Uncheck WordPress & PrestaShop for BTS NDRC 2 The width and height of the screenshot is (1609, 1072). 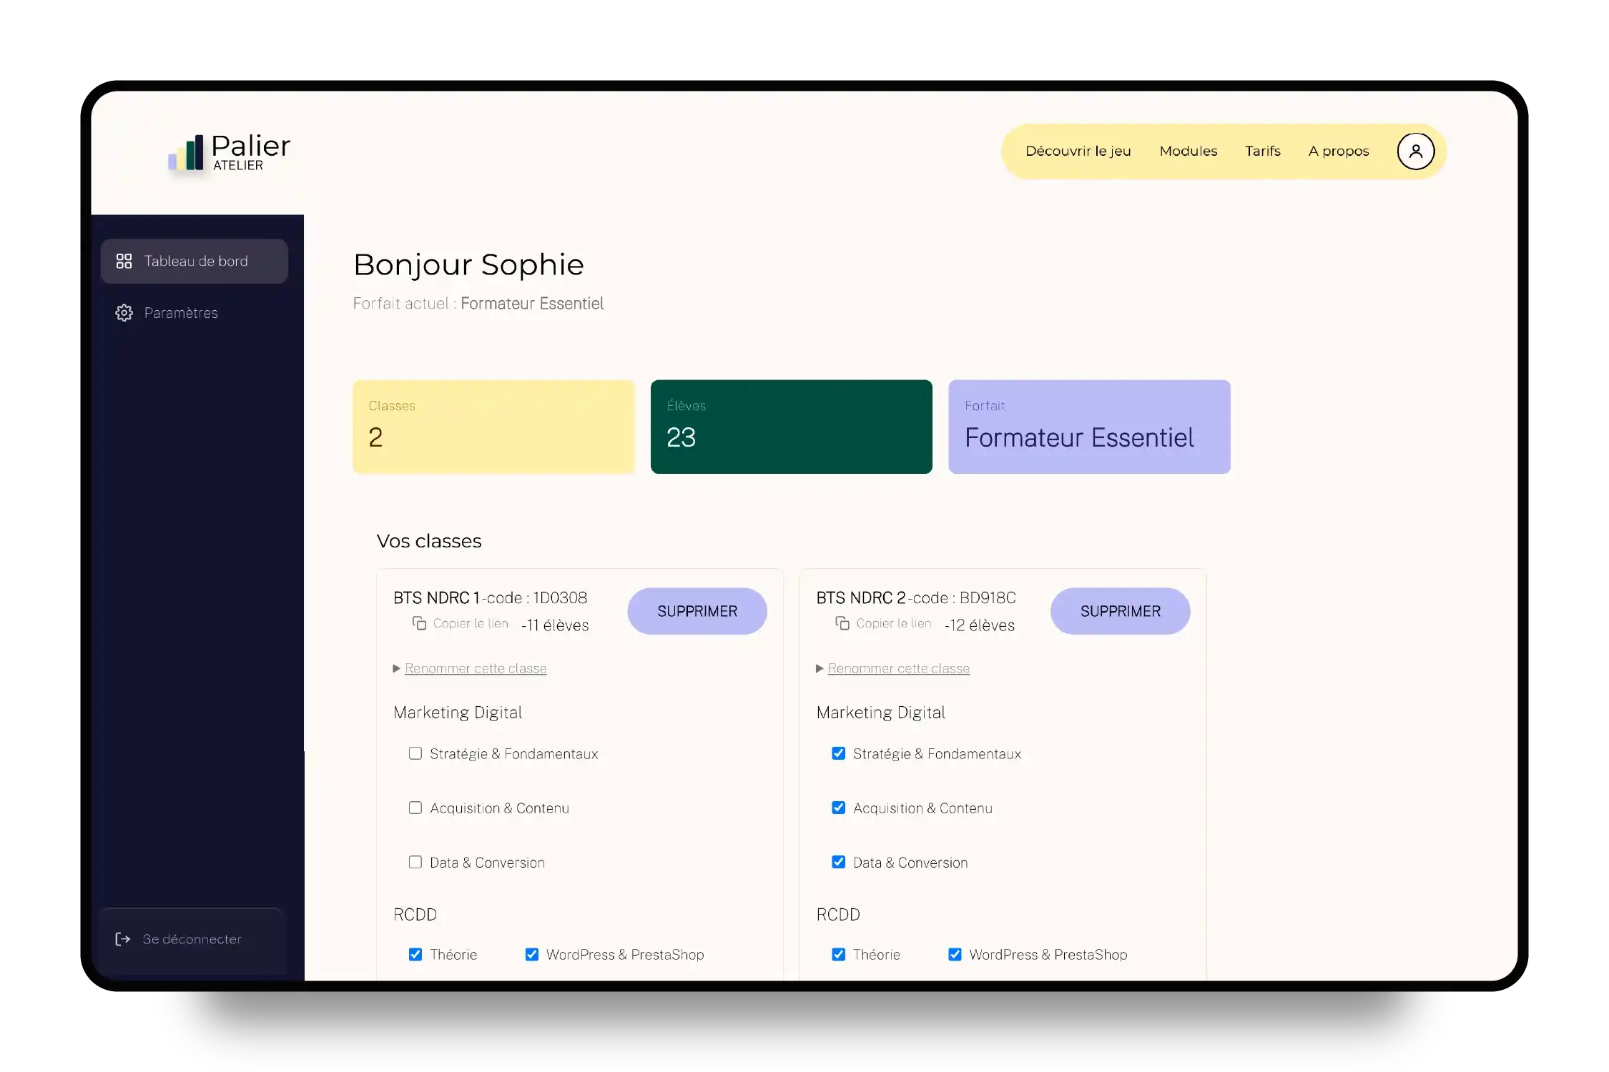coord(955,954)
